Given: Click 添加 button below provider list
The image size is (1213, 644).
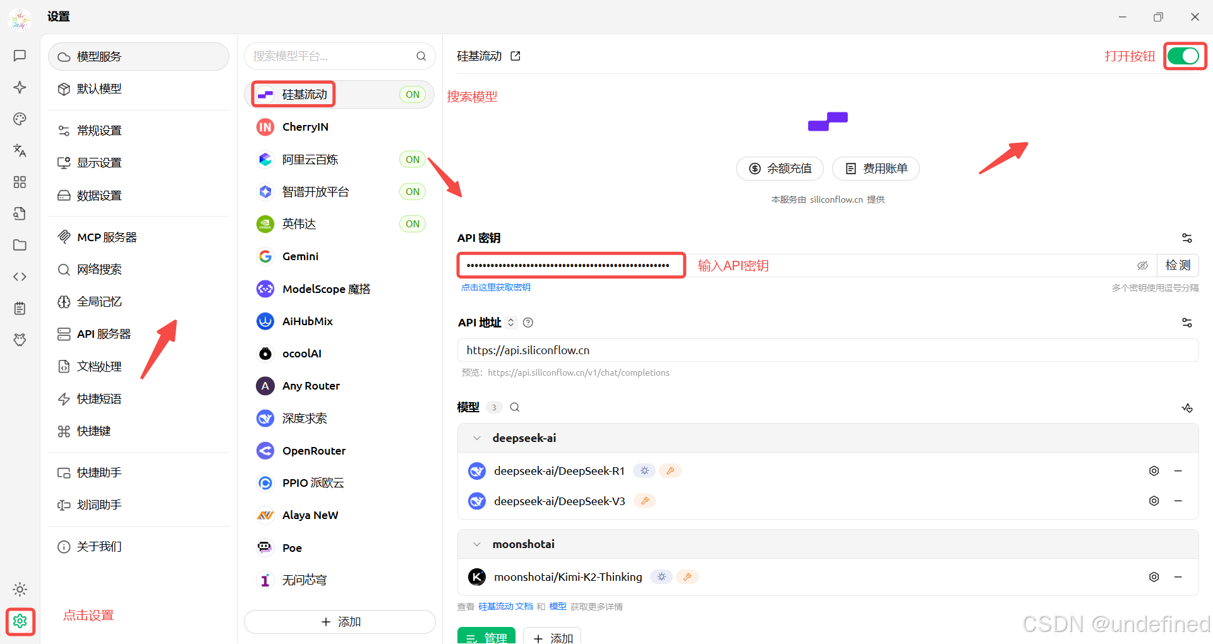Looking at the screenshot, I should [x=340, y=622].
